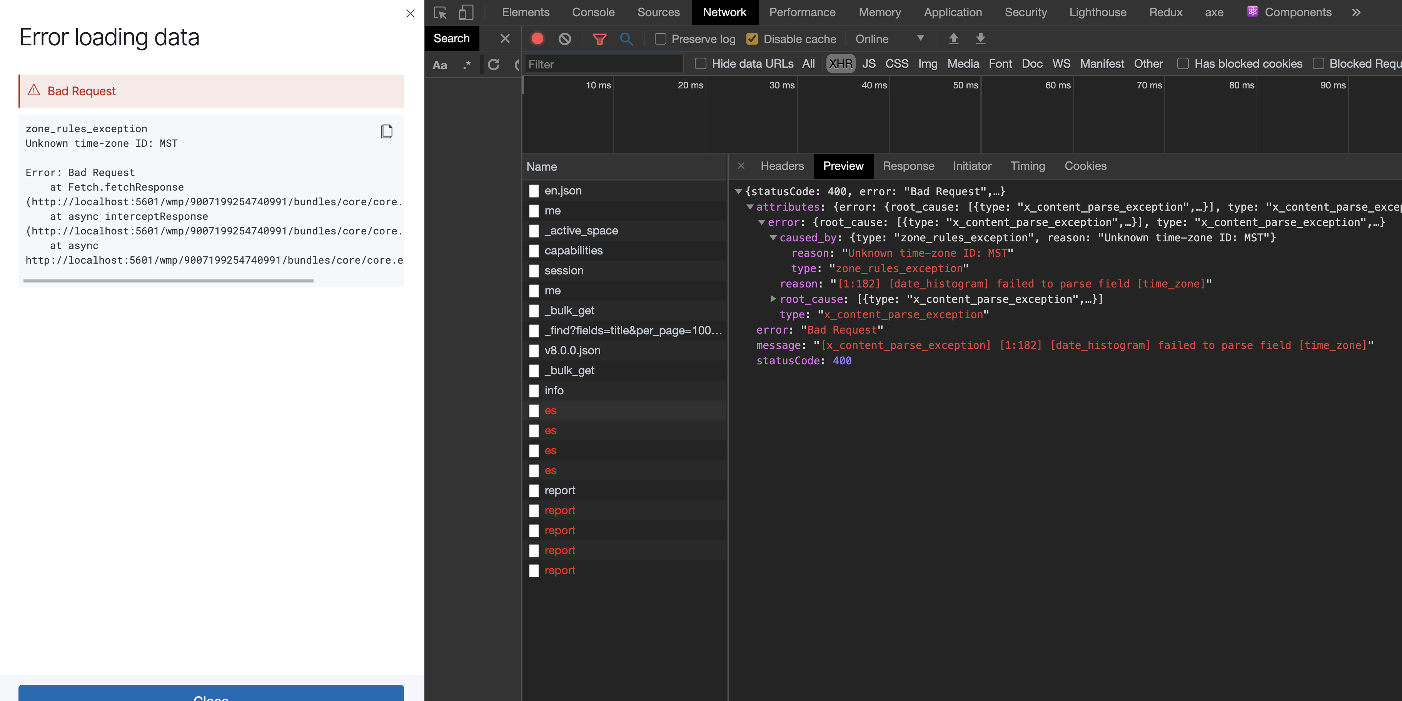Uncheck the Disable cache checkbox
Screen dimensions: 1402x701
[x=752, y=38]
